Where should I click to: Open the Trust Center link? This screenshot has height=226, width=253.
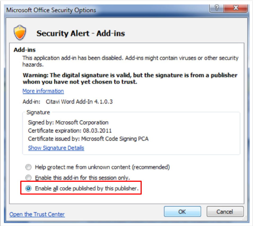point(37,214)
